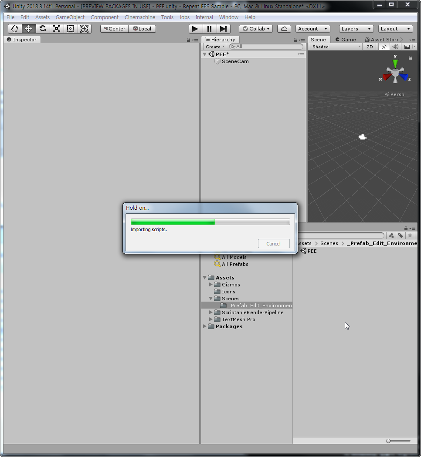This screenshot has height=457, width=421.
Task: Select the Rect tool
Action: click(x=70, y=29)
